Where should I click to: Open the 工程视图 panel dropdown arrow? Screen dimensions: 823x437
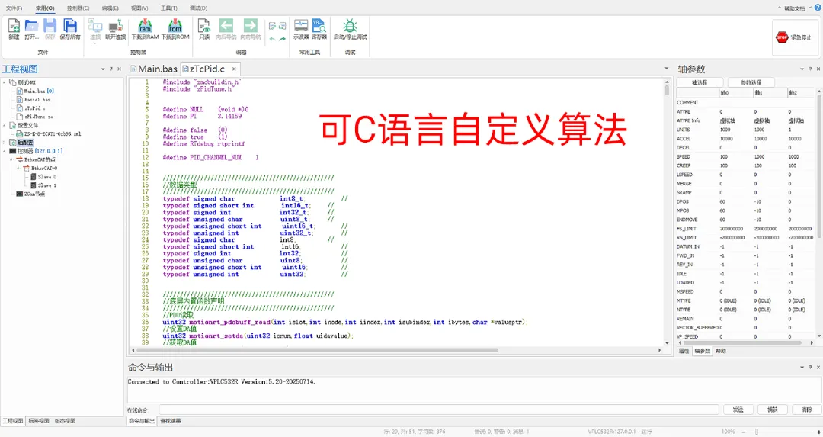click(102, 69)
